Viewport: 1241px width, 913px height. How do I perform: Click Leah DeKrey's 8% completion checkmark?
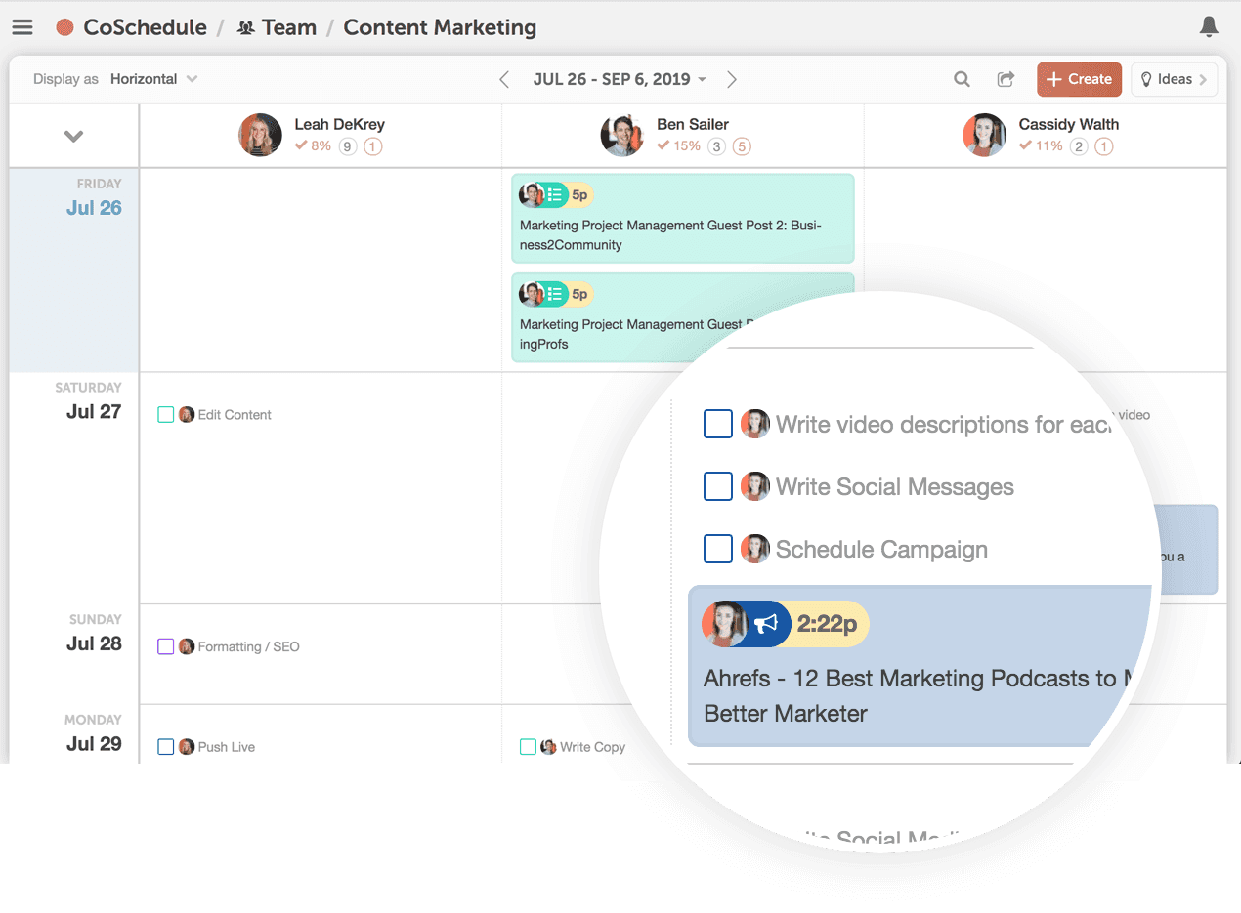pyautogui.click(x=301, y=145)
